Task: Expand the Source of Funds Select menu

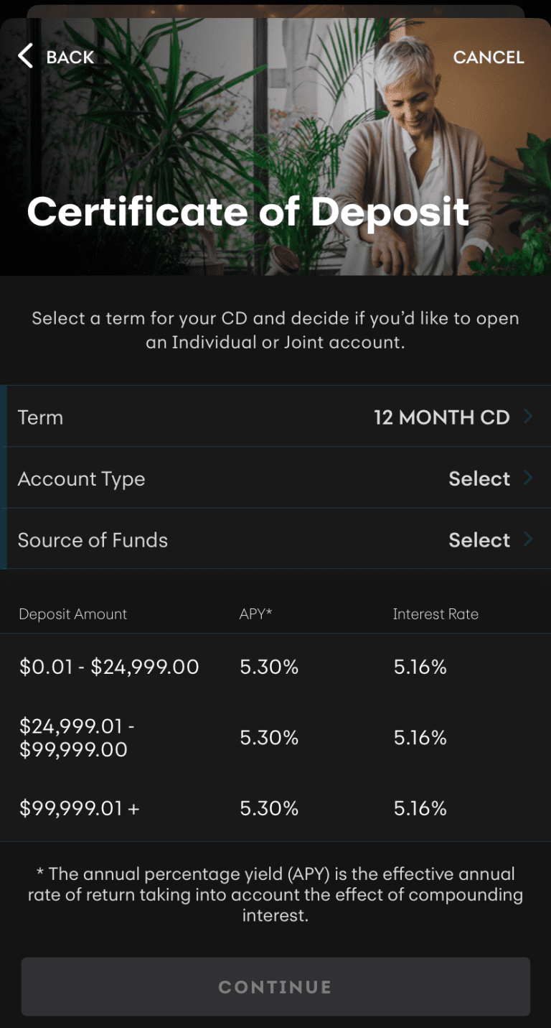Action: pyautogui.click(x=479, y=540)
